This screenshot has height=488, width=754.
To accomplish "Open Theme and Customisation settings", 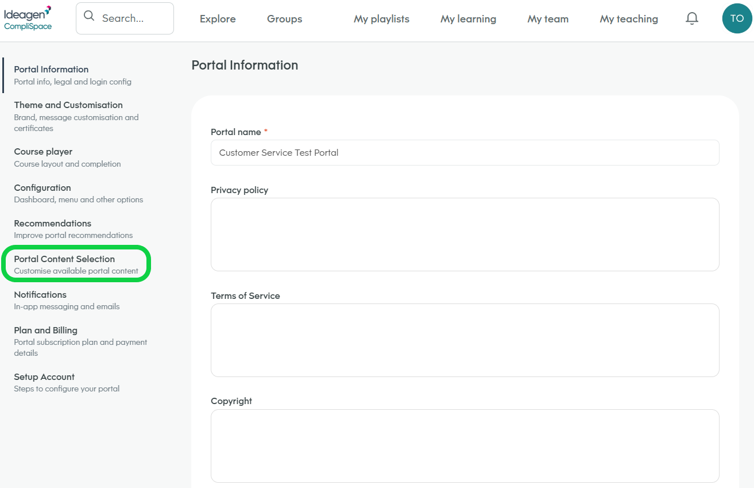I will (68, 105).
